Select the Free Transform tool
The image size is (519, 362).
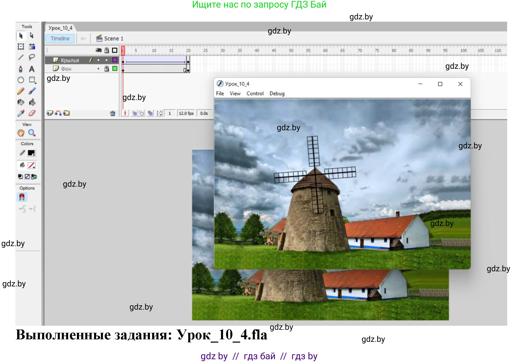click(21, 46)
